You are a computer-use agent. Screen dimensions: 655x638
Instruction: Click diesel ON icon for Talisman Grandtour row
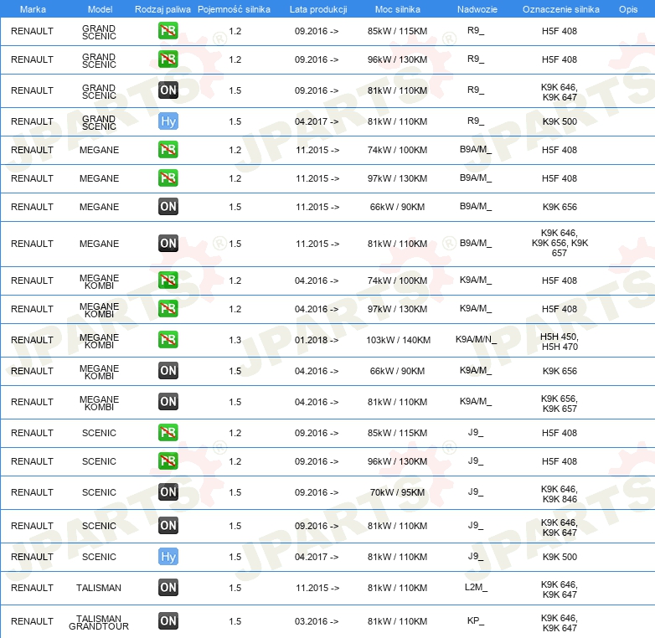point(168,621)
